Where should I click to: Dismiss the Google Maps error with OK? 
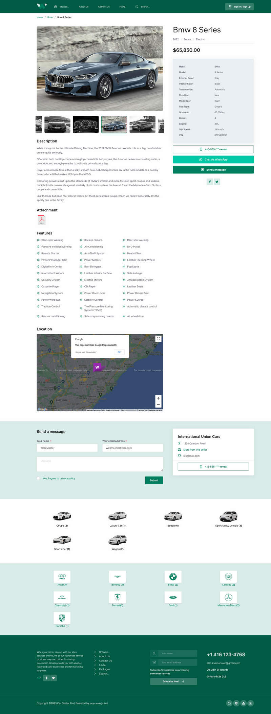tap(119, 352)
